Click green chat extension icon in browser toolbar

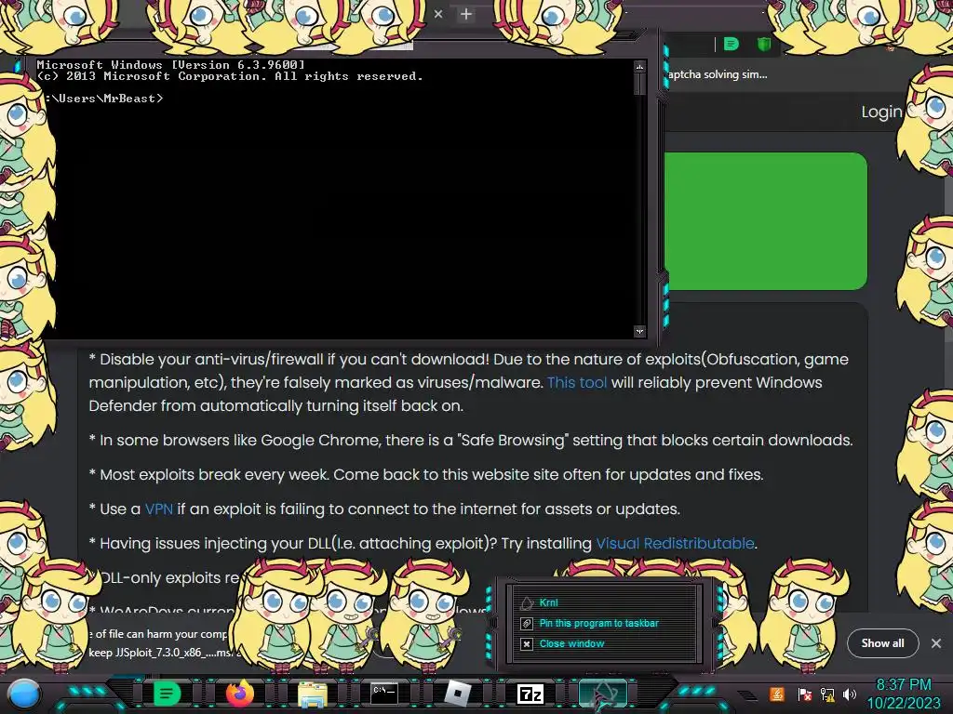[x=732, y=44]
